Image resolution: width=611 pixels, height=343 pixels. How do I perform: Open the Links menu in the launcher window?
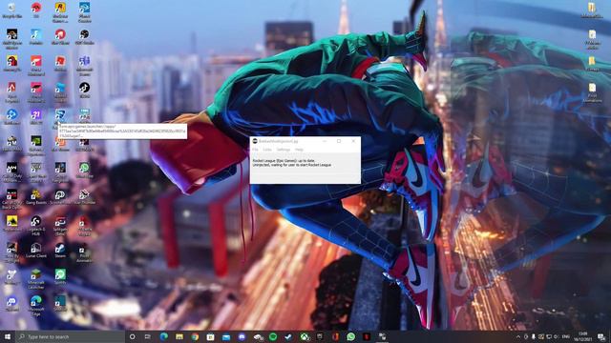pyautogui.click(x=267, y=150)
